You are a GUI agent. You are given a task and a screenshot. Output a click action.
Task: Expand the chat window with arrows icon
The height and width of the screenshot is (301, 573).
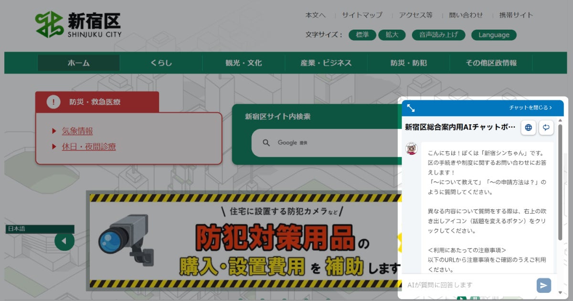tap(411, 108)
